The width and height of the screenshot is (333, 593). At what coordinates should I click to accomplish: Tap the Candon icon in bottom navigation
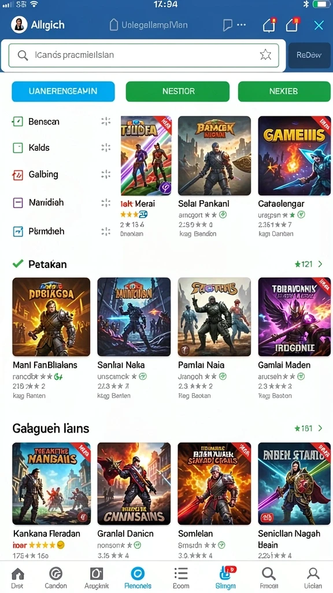click(56, 574)
